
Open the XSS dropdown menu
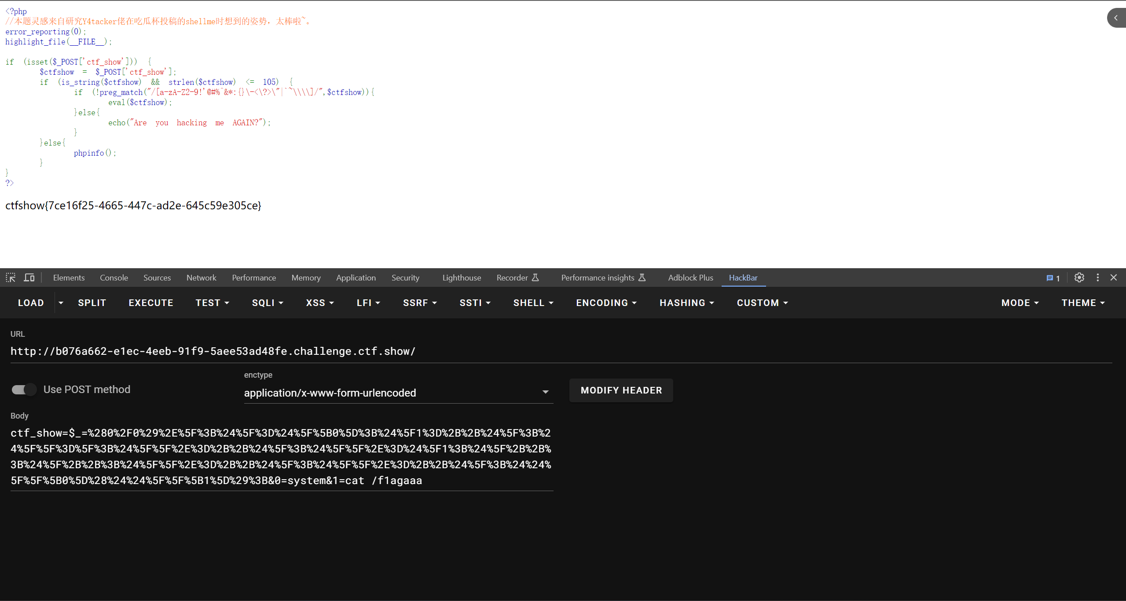click(x=320, y=303)
